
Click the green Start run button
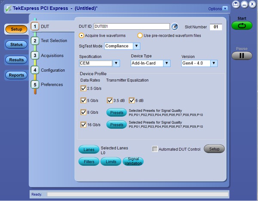pos(242,26)
